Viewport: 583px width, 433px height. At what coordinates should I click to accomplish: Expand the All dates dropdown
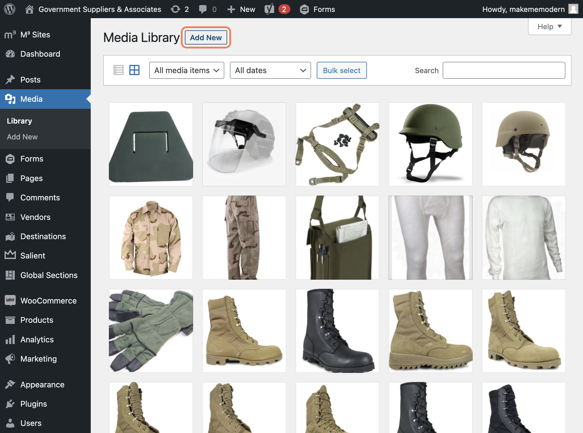click(270, 70)
